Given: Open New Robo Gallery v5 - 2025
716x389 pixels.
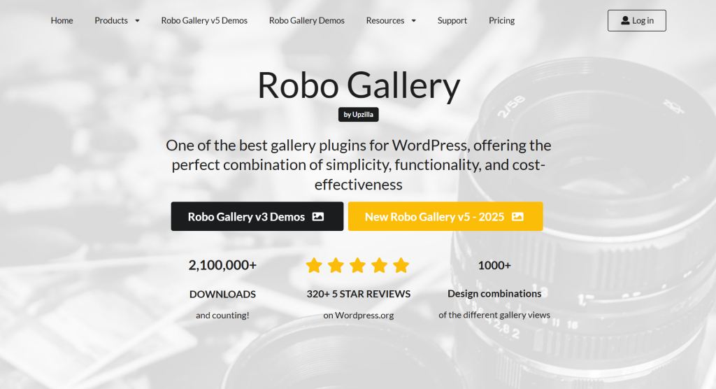Looking at the screenshot, I should [445, 216].
